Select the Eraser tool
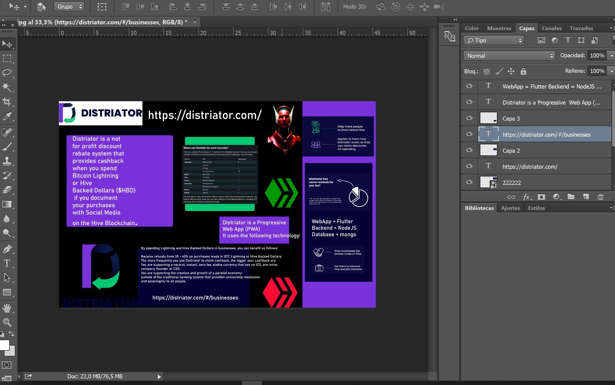 click(x=7, y=189)
